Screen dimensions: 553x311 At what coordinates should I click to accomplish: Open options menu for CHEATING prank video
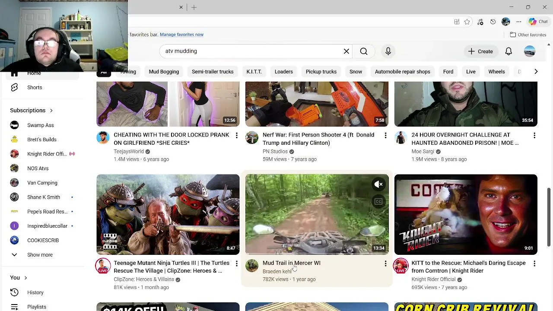pyautogui.click(x=236, y=135)
